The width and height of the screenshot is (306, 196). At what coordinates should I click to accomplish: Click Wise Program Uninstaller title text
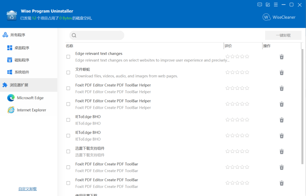[x=47, y=11]
